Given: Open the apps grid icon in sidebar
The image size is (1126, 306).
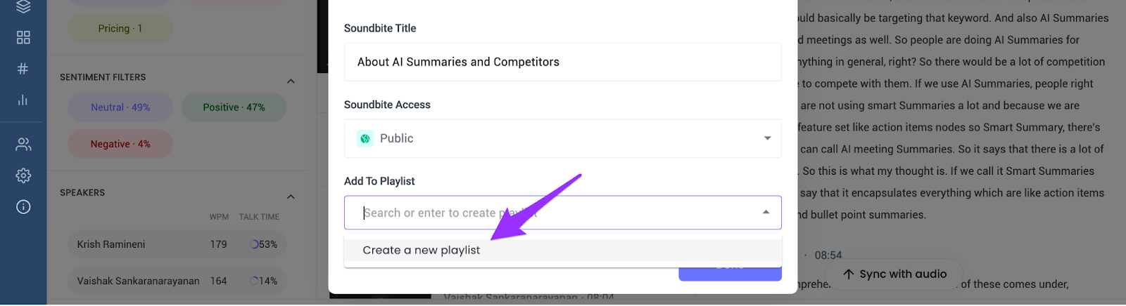Looking at the screenshot, I should click(x=23, y=37).
